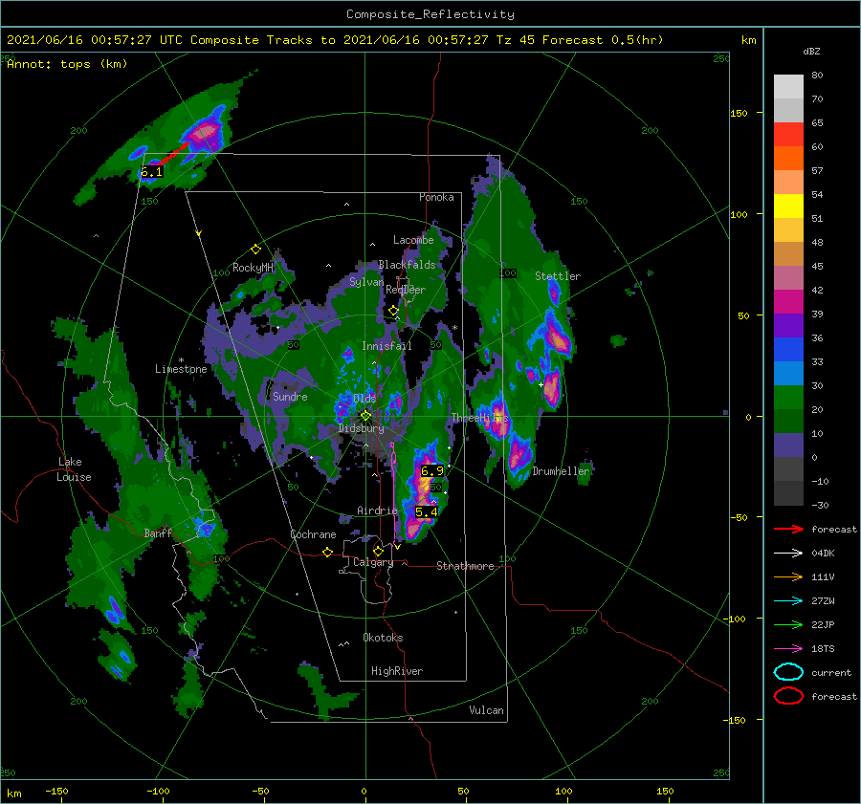Viewport: 861px width, 804px height.
Task: Click the 'Forecast 0.5(hr)' header text
Action: (603, 40)
